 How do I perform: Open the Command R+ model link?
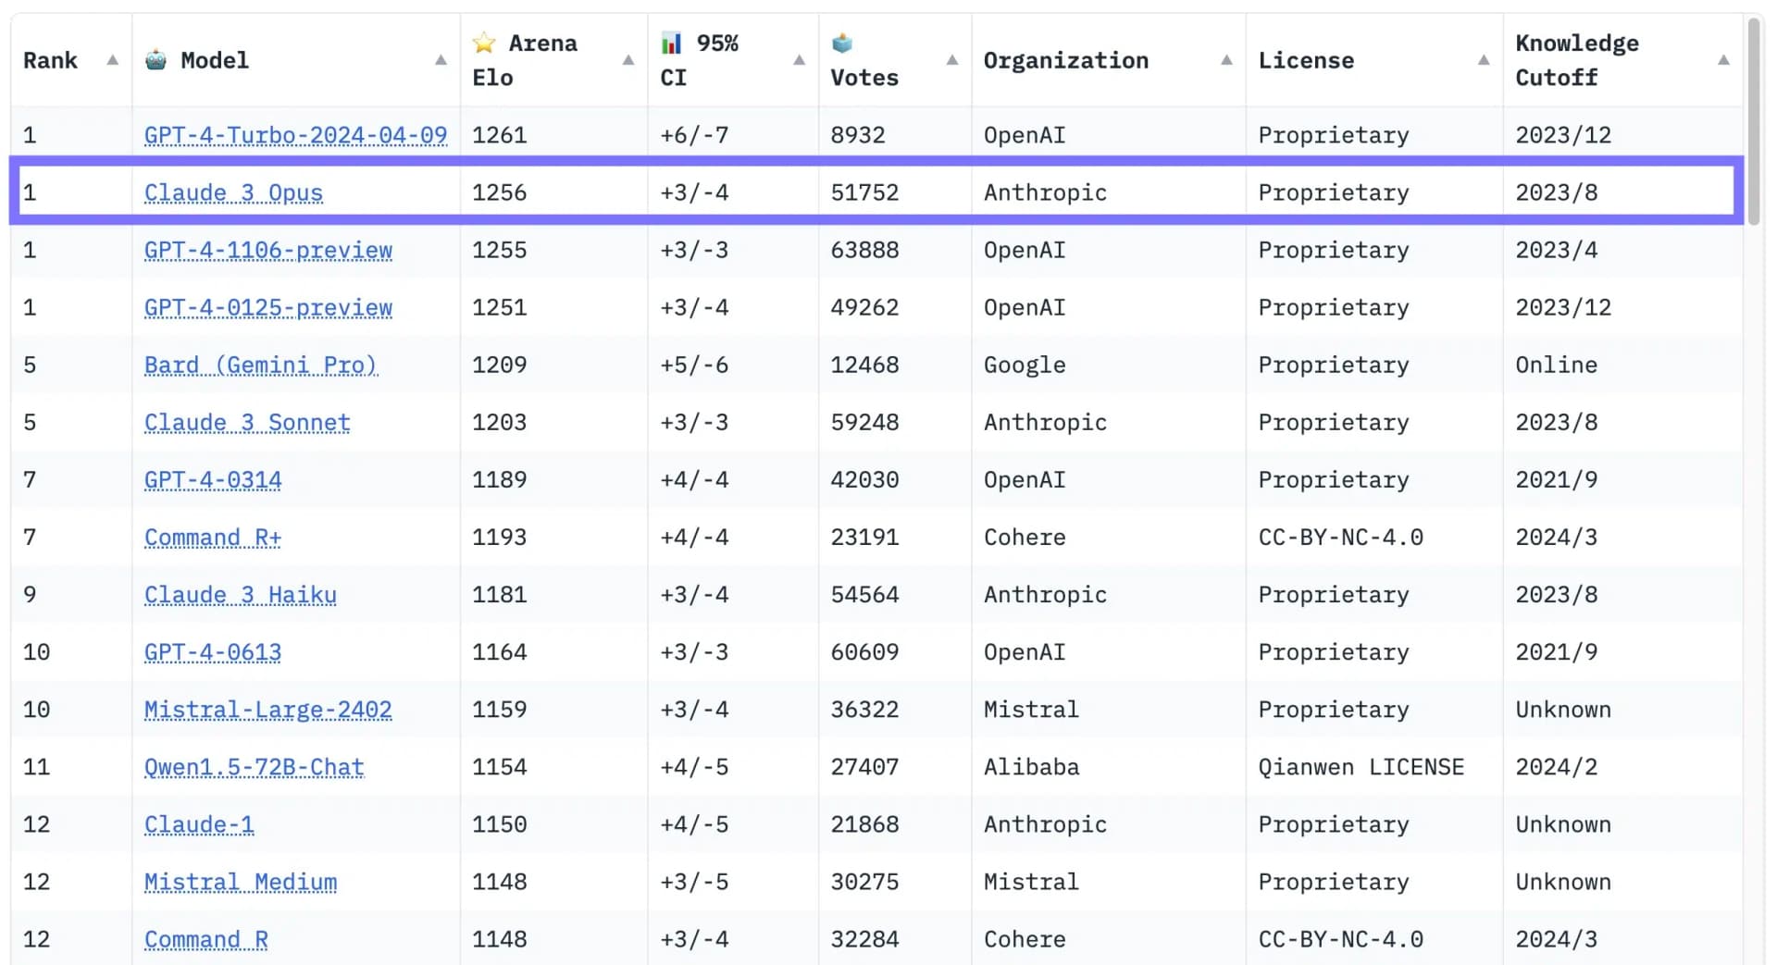coord(212,537)
